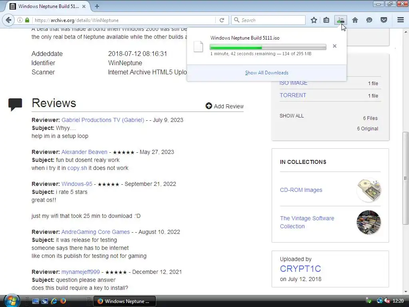Viewport: 409px width, 307px height.
Task: Launch Firefox from quick launch
Action: click(x=63, y=301)
